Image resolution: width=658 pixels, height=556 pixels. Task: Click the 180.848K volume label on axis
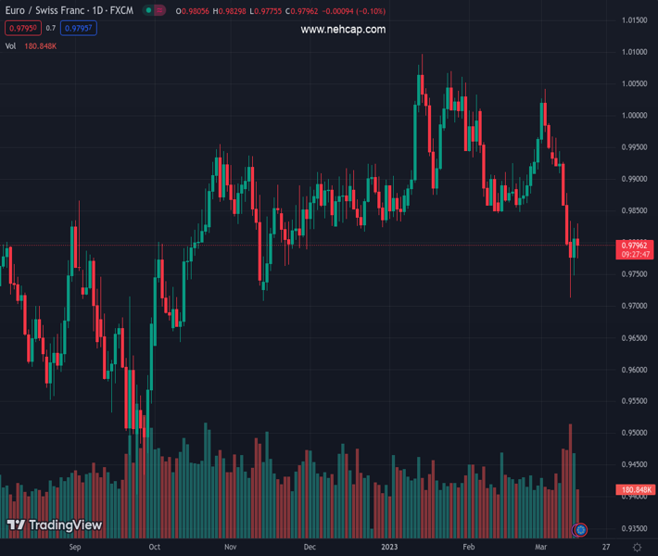pyautogui.click(x=635, y=489)
